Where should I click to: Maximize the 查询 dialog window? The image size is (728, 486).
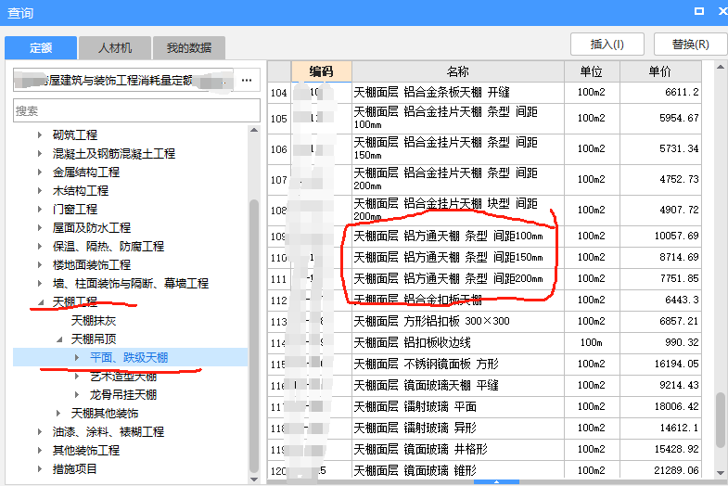699,11
